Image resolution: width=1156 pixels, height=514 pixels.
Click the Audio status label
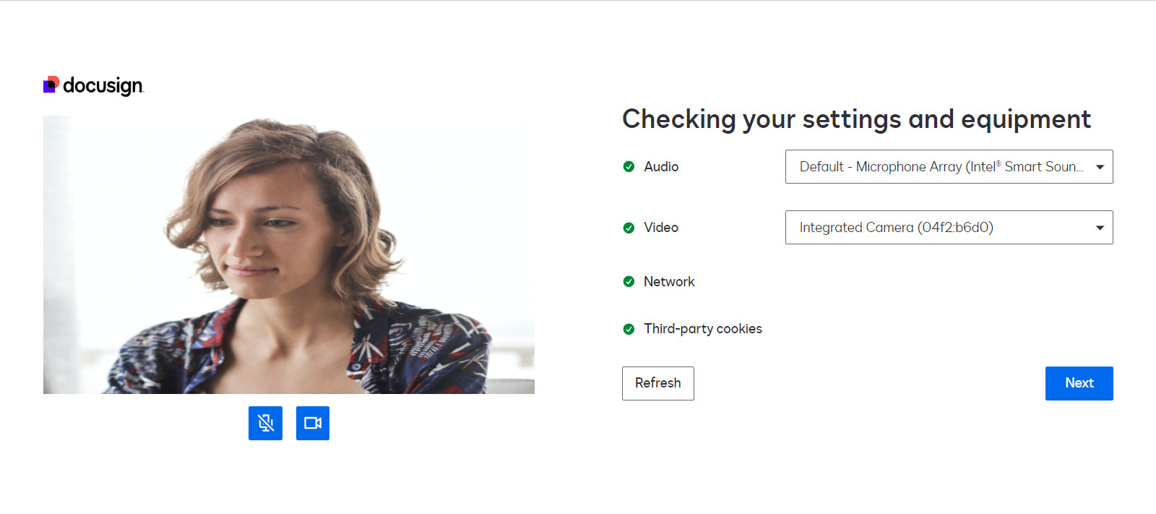[661, 167]
